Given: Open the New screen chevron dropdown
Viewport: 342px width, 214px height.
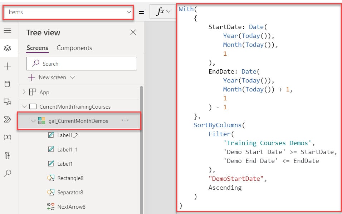Looking at the screenshot, I should pos(72,78).
